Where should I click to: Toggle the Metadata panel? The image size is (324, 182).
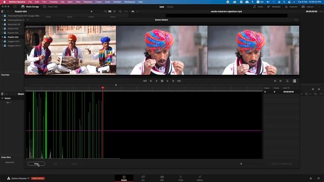click(x=274, y=7)
